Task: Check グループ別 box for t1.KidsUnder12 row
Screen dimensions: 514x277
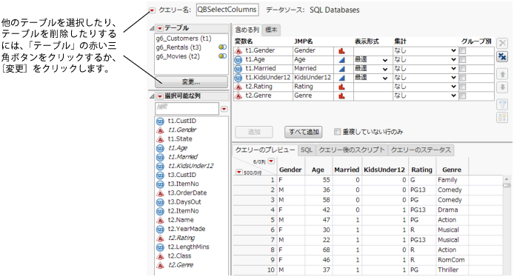Action: tap(463, 78)
